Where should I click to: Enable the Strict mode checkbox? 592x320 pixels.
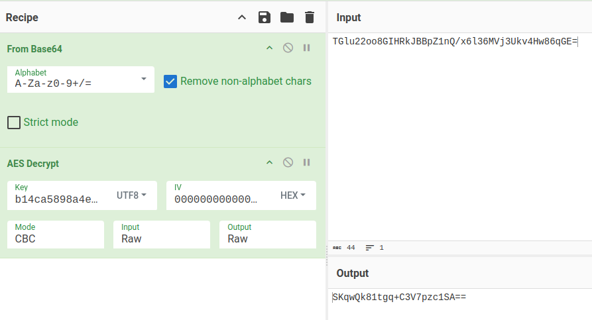click(14, 123)
